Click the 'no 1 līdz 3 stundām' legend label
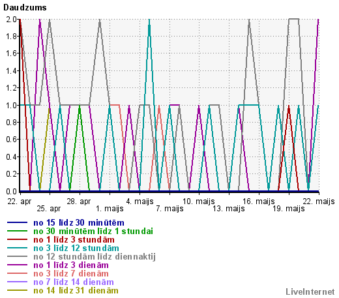 click(74, 239)
